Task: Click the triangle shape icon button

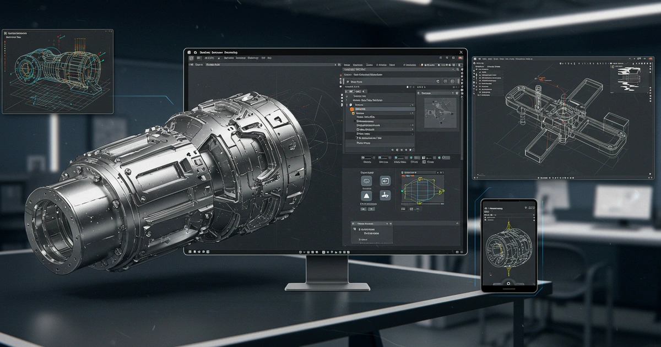Action: click(366, 196)
